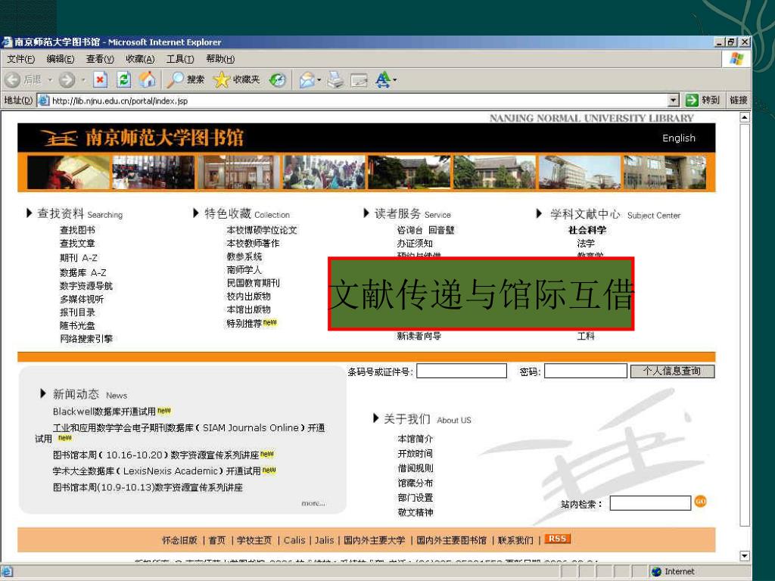
Task: Click the Refresh page icon
Action: point(123,79)
